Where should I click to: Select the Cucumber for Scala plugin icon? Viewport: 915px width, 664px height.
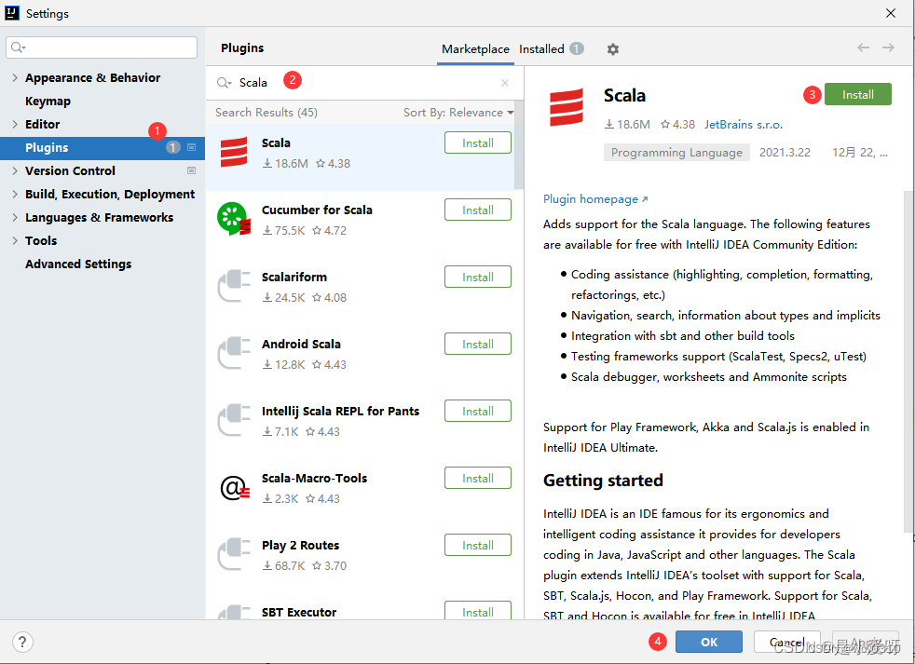(x=234, y=219)
